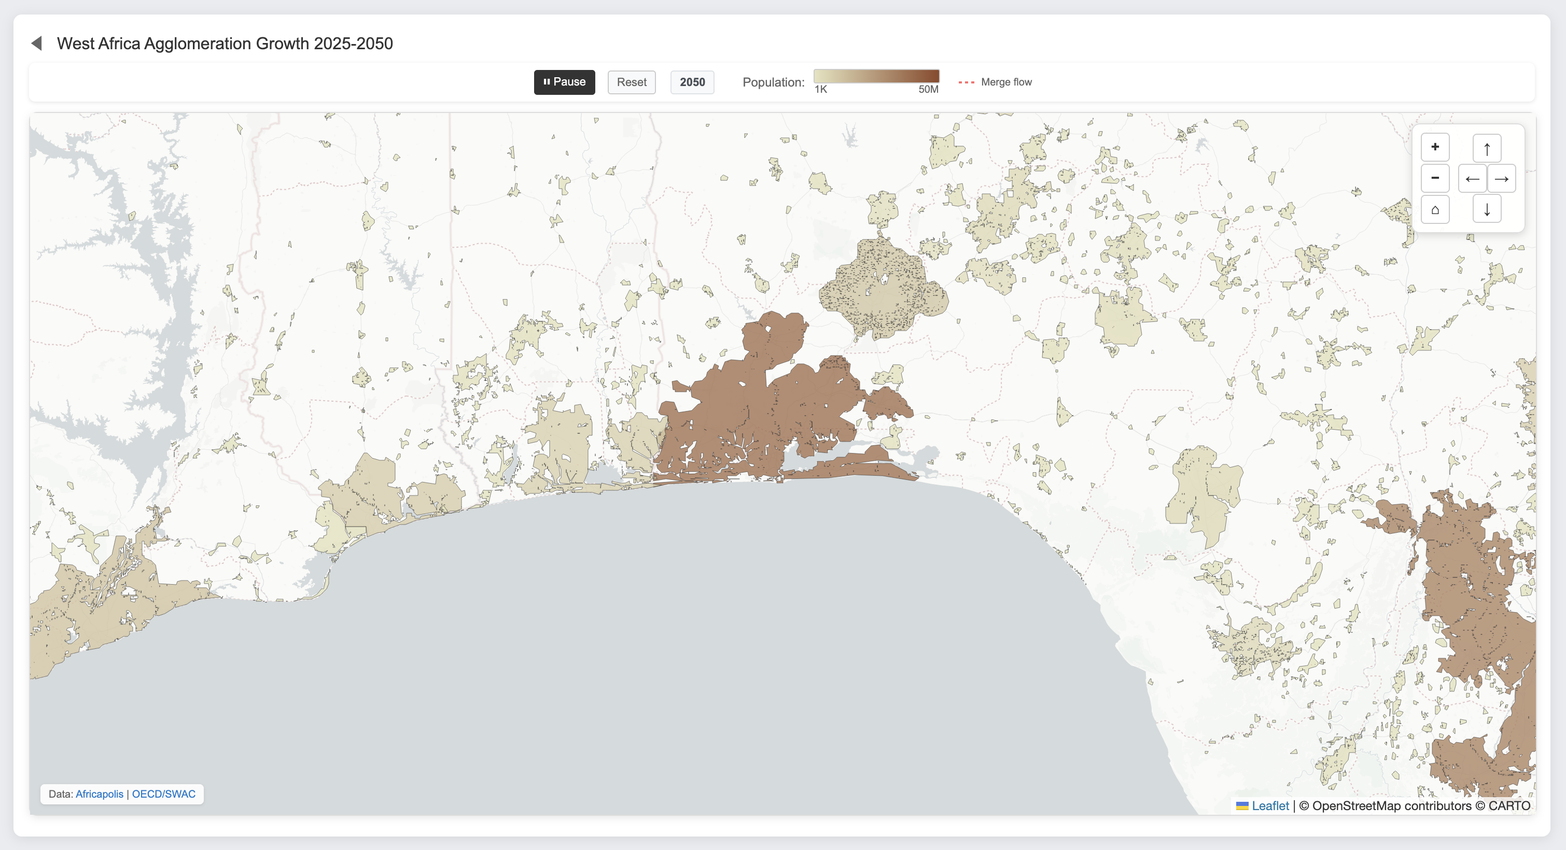Zoom in using the plus control
The width and height of the screenshot is (1566, 850).
1435,147
